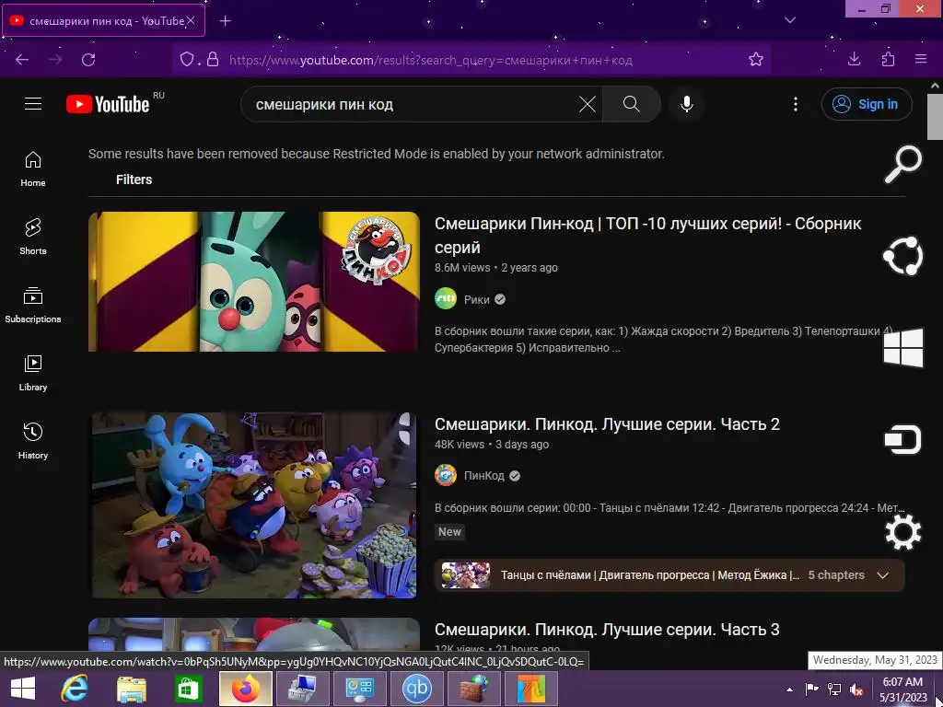Open title Смешарики. Пинкод. Лучшие серии. Часть 2
The image size is (943, 707).
pyautogui.click(x=607, y=423)
